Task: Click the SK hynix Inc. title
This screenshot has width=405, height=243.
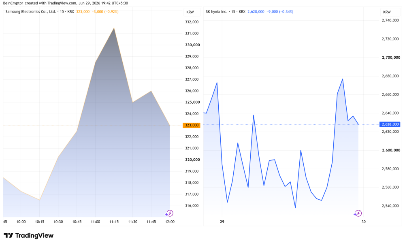Action: pos(216,12)
